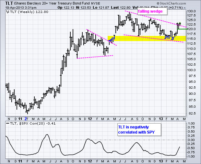Click the '19-Apr-2013 3:31pm' timestamp
Image resolution: width=201 pixels, height=164 pixels.
tap(21, 8)
